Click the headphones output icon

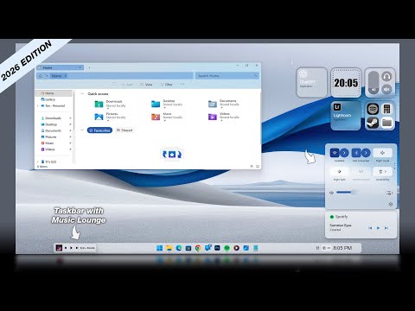click(386, 77)
